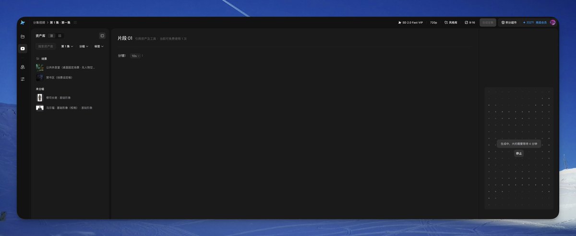576x236 pixels.
Task: Click the 生成中 waiting status message
Action: tap(518, 144)
